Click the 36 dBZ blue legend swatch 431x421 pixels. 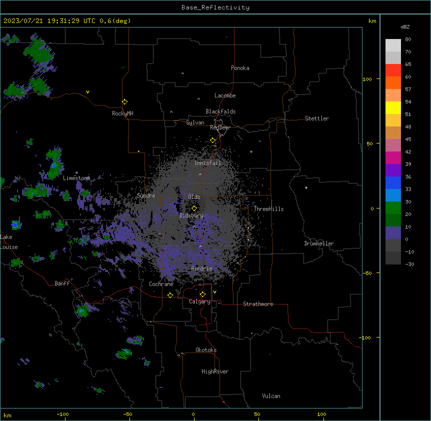pyautogui.click(x=393, y=182)
